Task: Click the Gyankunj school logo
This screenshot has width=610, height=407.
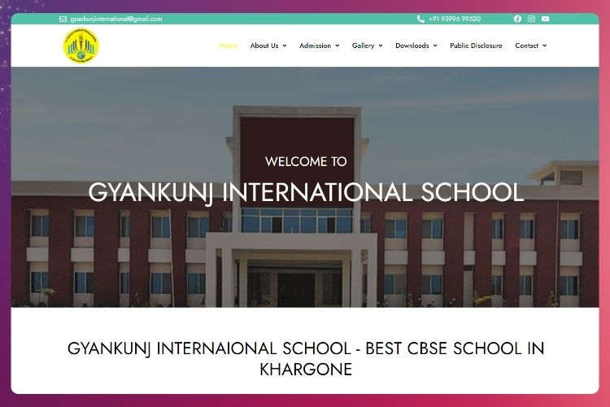Action: [x=81, y=46]
